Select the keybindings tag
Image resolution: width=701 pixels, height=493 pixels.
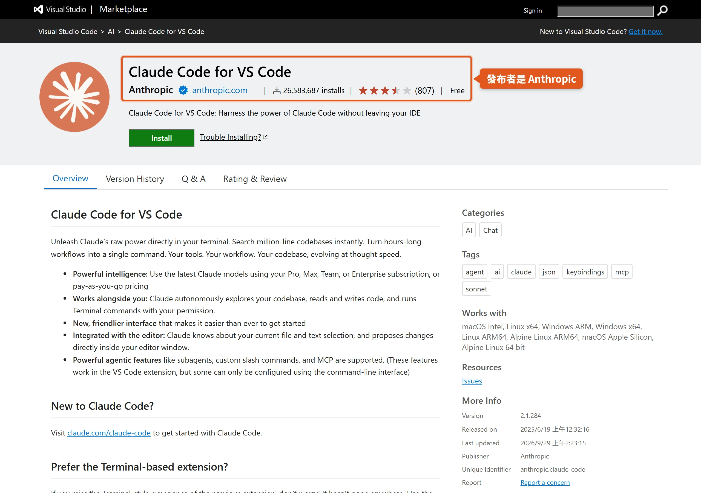[x=585, y=272]
